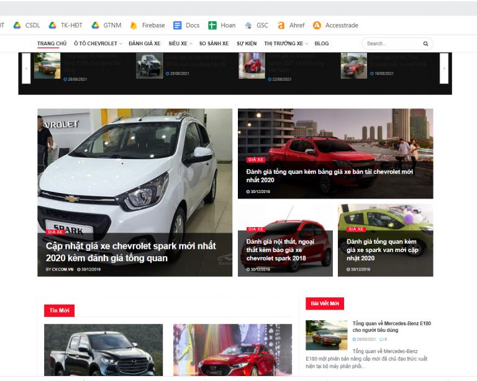The height and width of the screenshot is (381, 477).
Task: Open the Docs bookmark
Action: click(x=186, y=25)
